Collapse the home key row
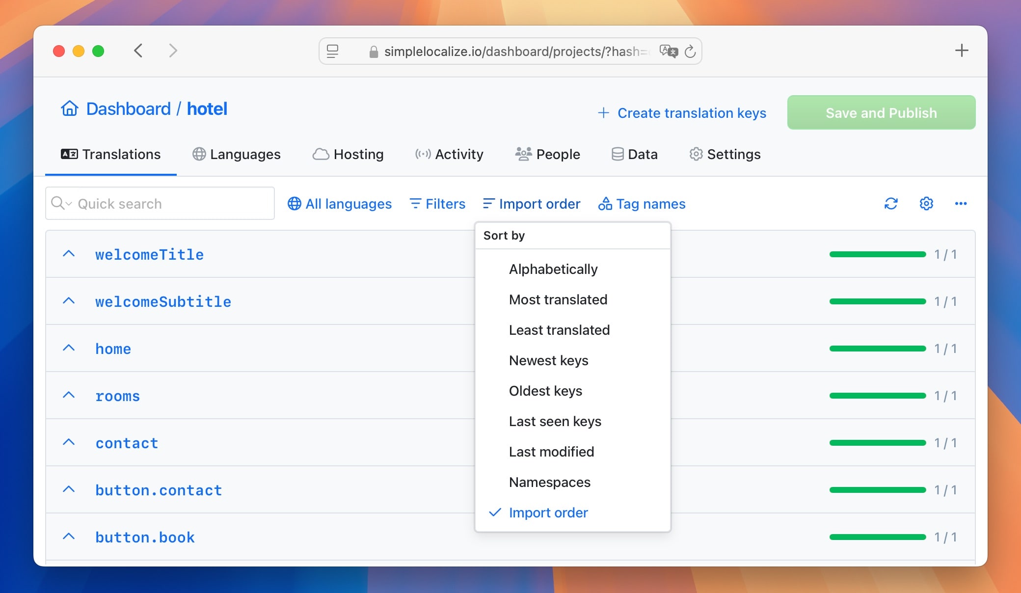 pos(69,348)
